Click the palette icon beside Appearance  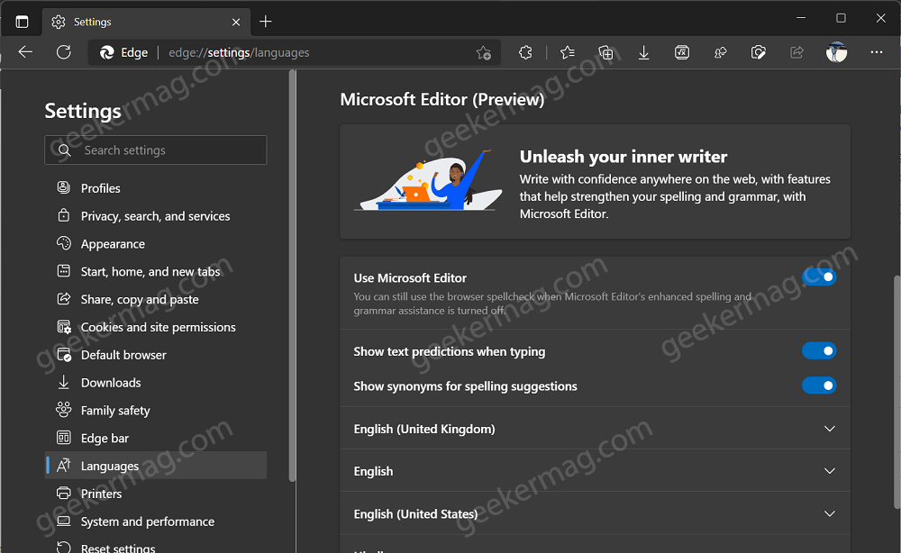(64, 243)
